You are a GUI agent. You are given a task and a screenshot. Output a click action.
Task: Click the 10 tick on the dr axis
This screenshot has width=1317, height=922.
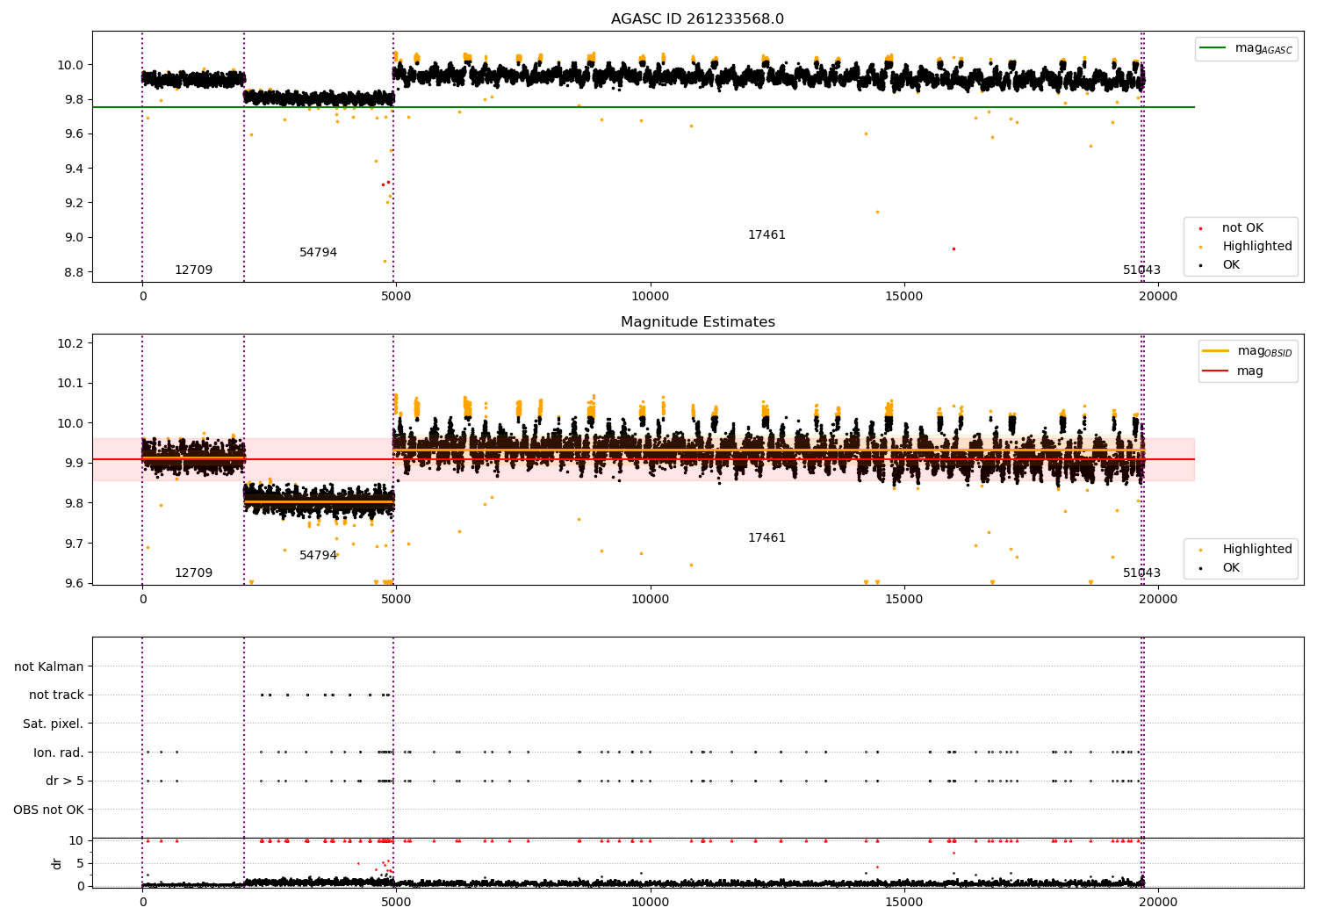(76, 841)
